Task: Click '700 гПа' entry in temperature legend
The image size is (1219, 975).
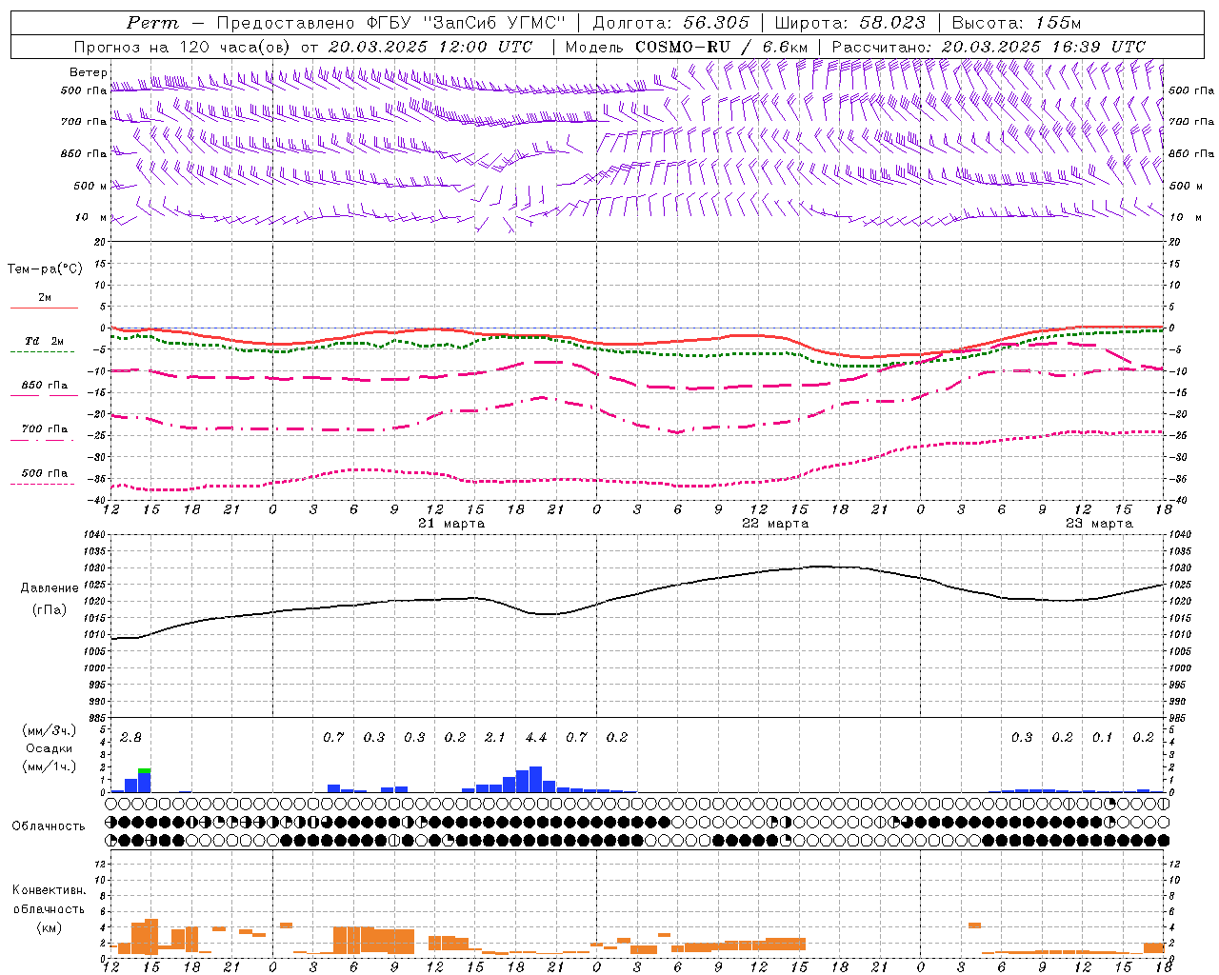Action: pos(44,429)
